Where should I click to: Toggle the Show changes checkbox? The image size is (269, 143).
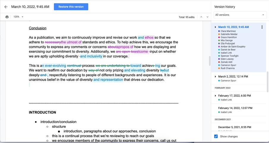click(216, 136)
